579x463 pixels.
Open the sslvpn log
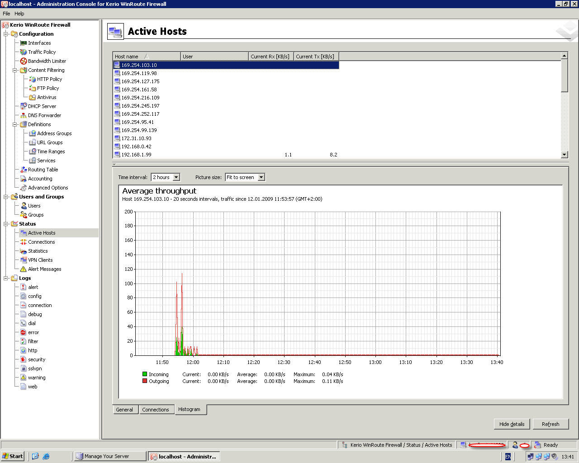tap(35, 369)
